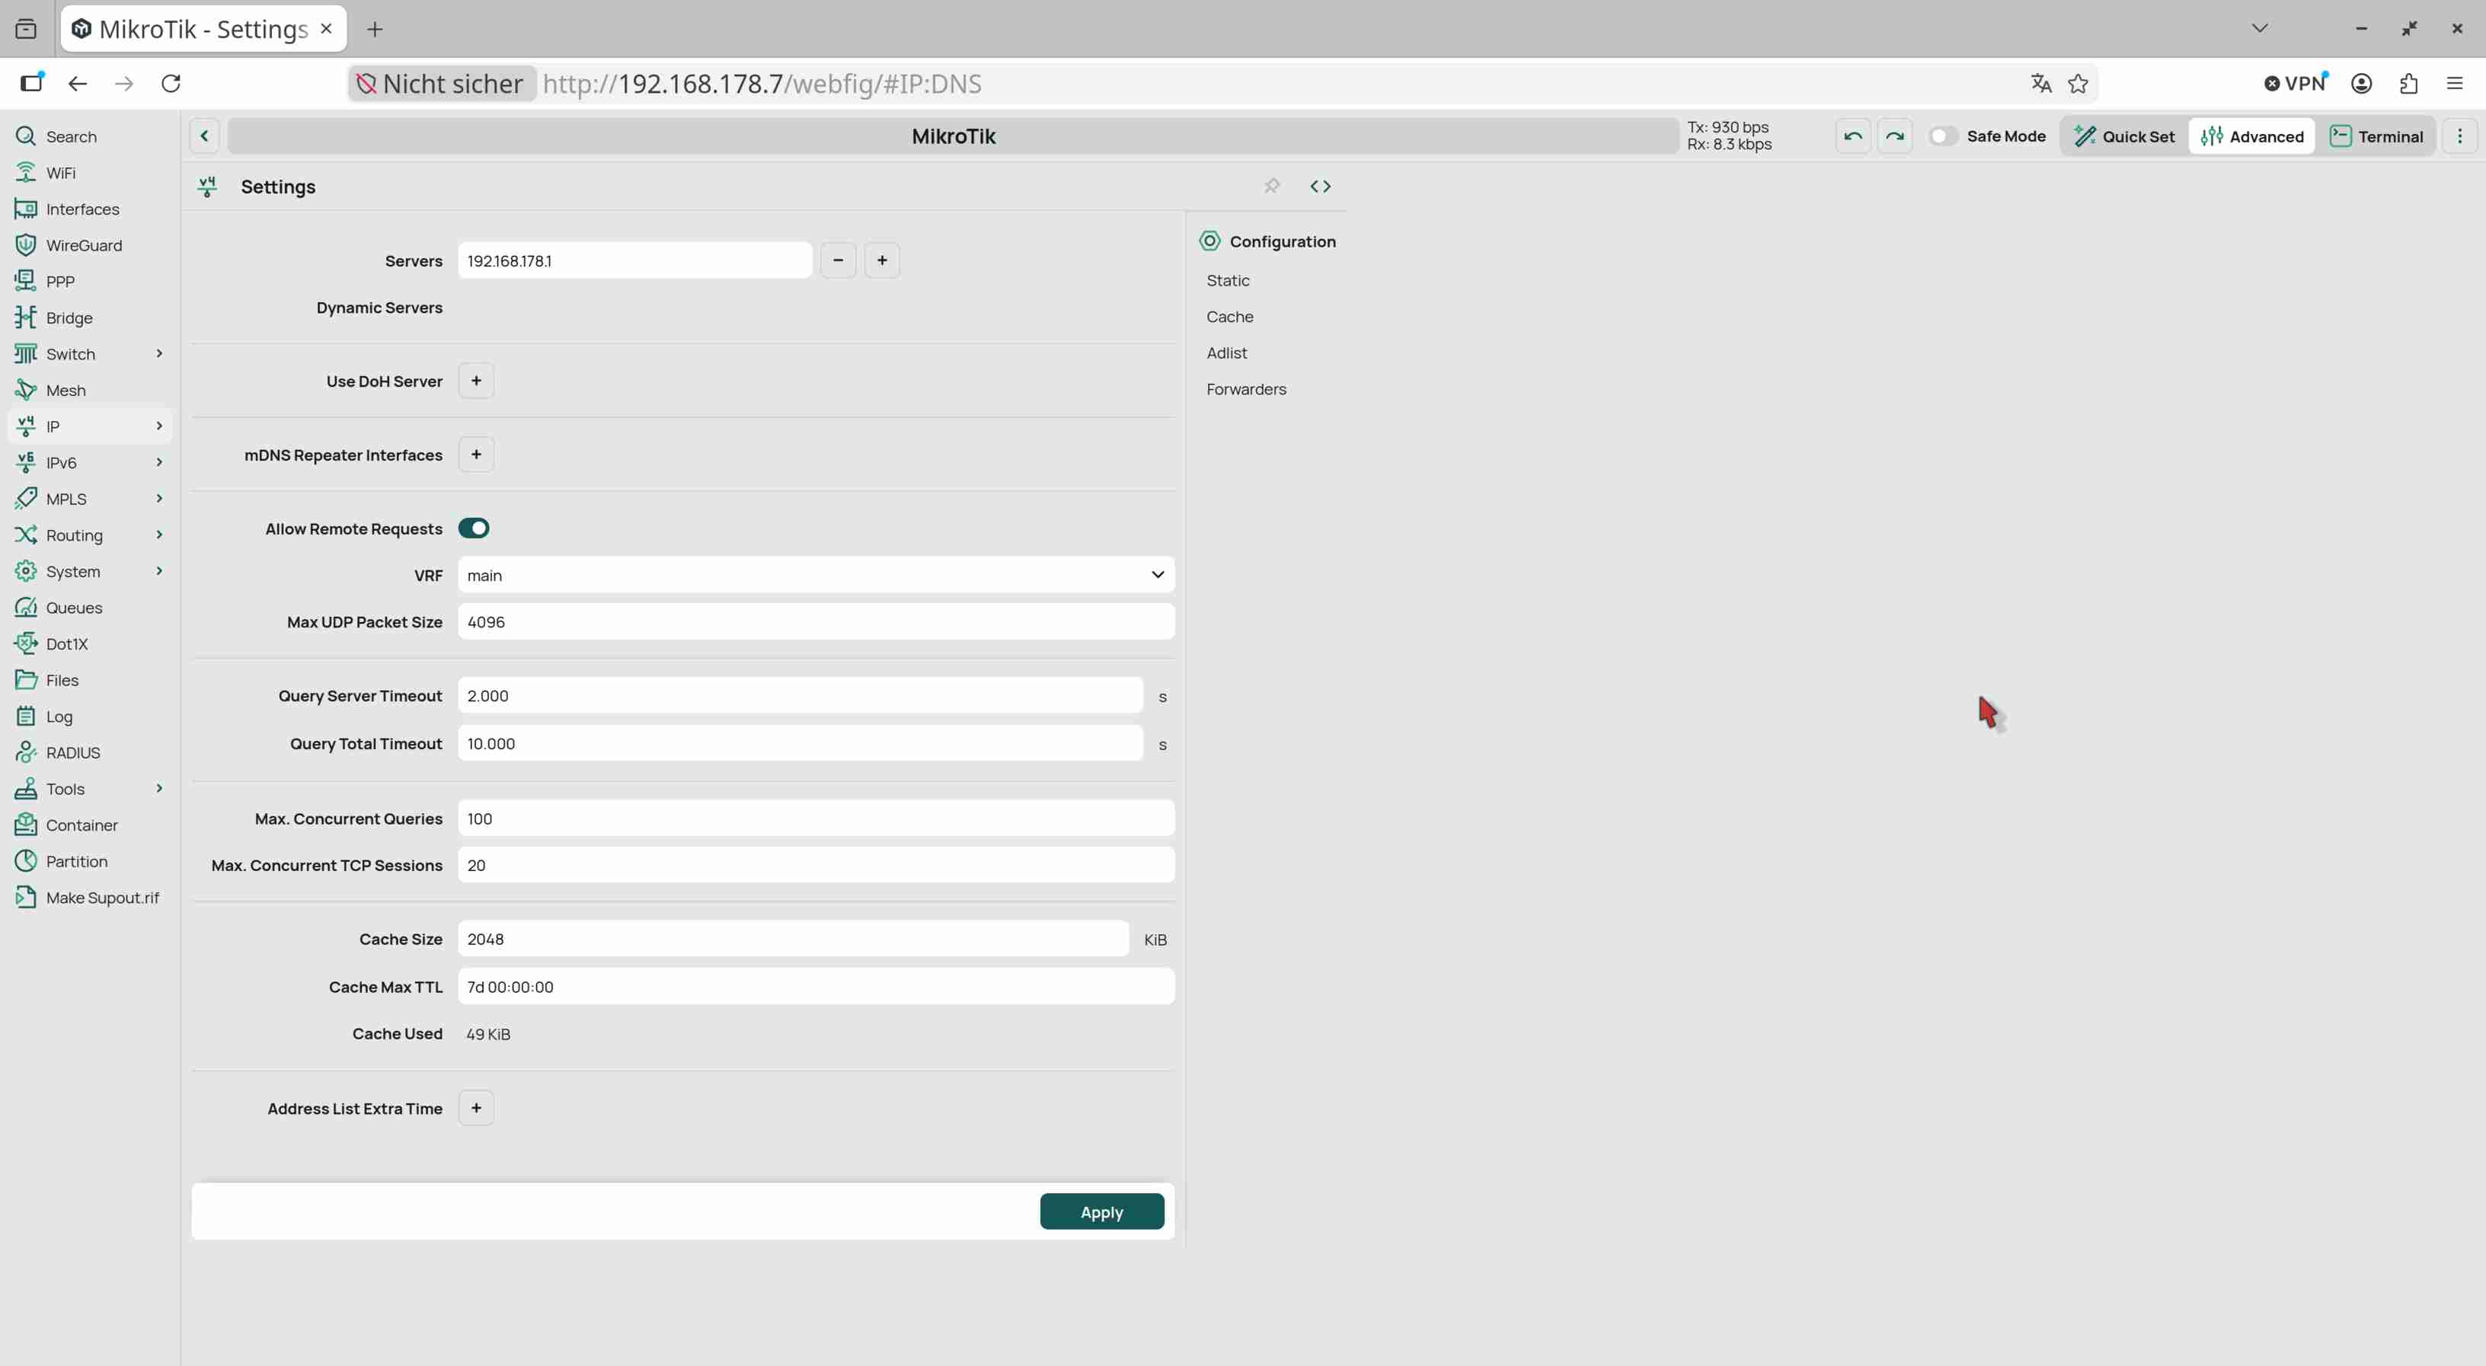Expand the Switch submenu
The image size is (2486, 1366).
point(159,354)
